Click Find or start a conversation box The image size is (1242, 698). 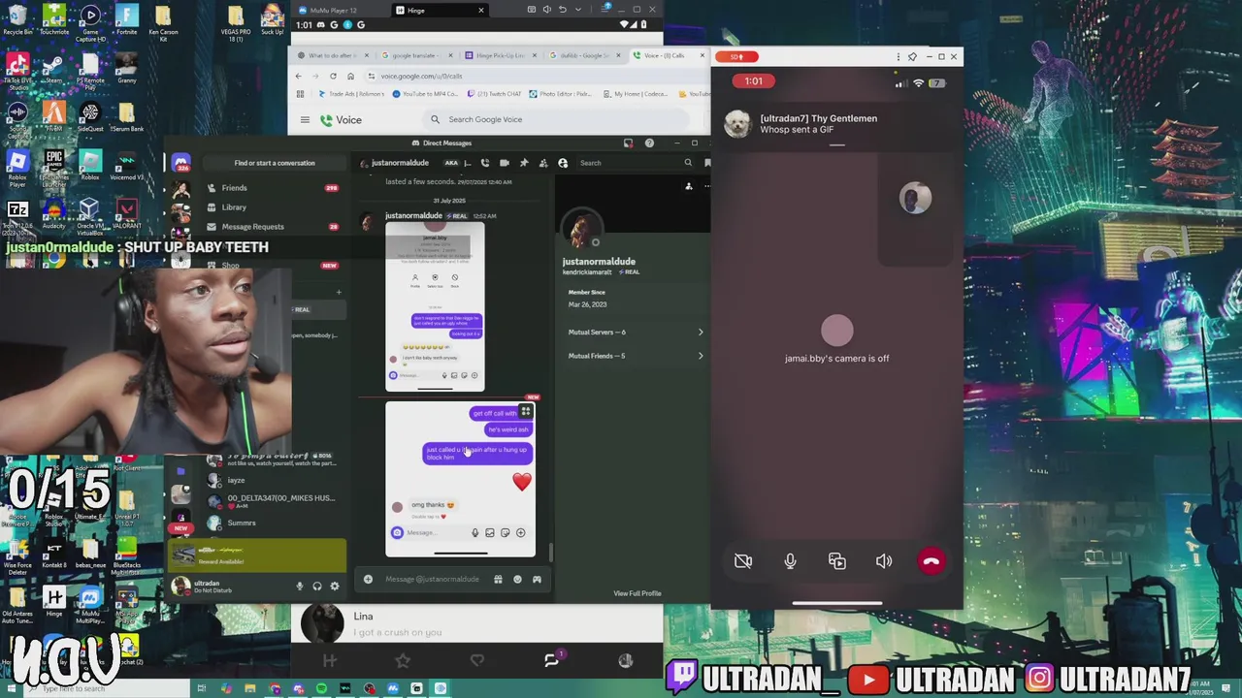[274, 163]
